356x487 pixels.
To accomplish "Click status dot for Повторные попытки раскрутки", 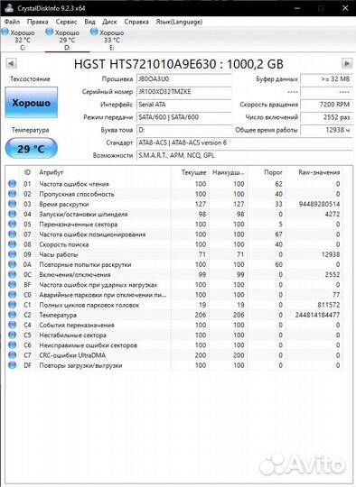I will pos(12,264).
